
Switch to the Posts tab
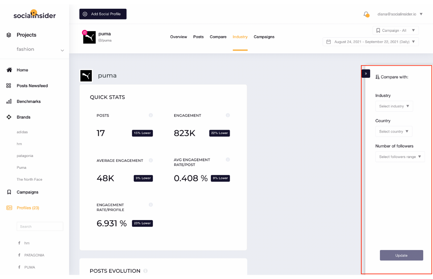pyautogui.click(x=198, y=37)
